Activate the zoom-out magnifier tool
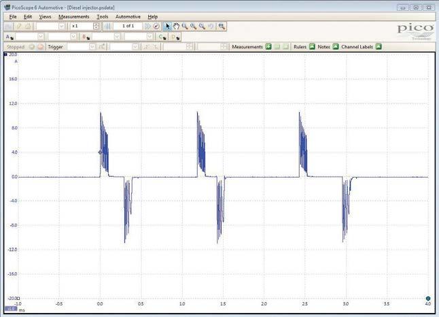 coord(202,27)
